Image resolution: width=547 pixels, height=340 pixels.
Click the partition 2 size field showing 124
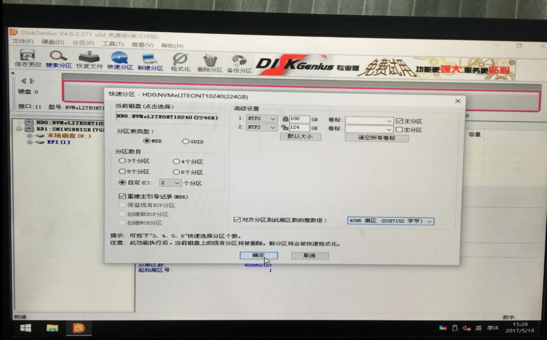click(299, 127)
